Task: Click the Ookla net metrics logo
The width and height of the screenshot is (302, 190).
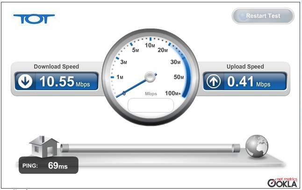Action: pos(282,183)
